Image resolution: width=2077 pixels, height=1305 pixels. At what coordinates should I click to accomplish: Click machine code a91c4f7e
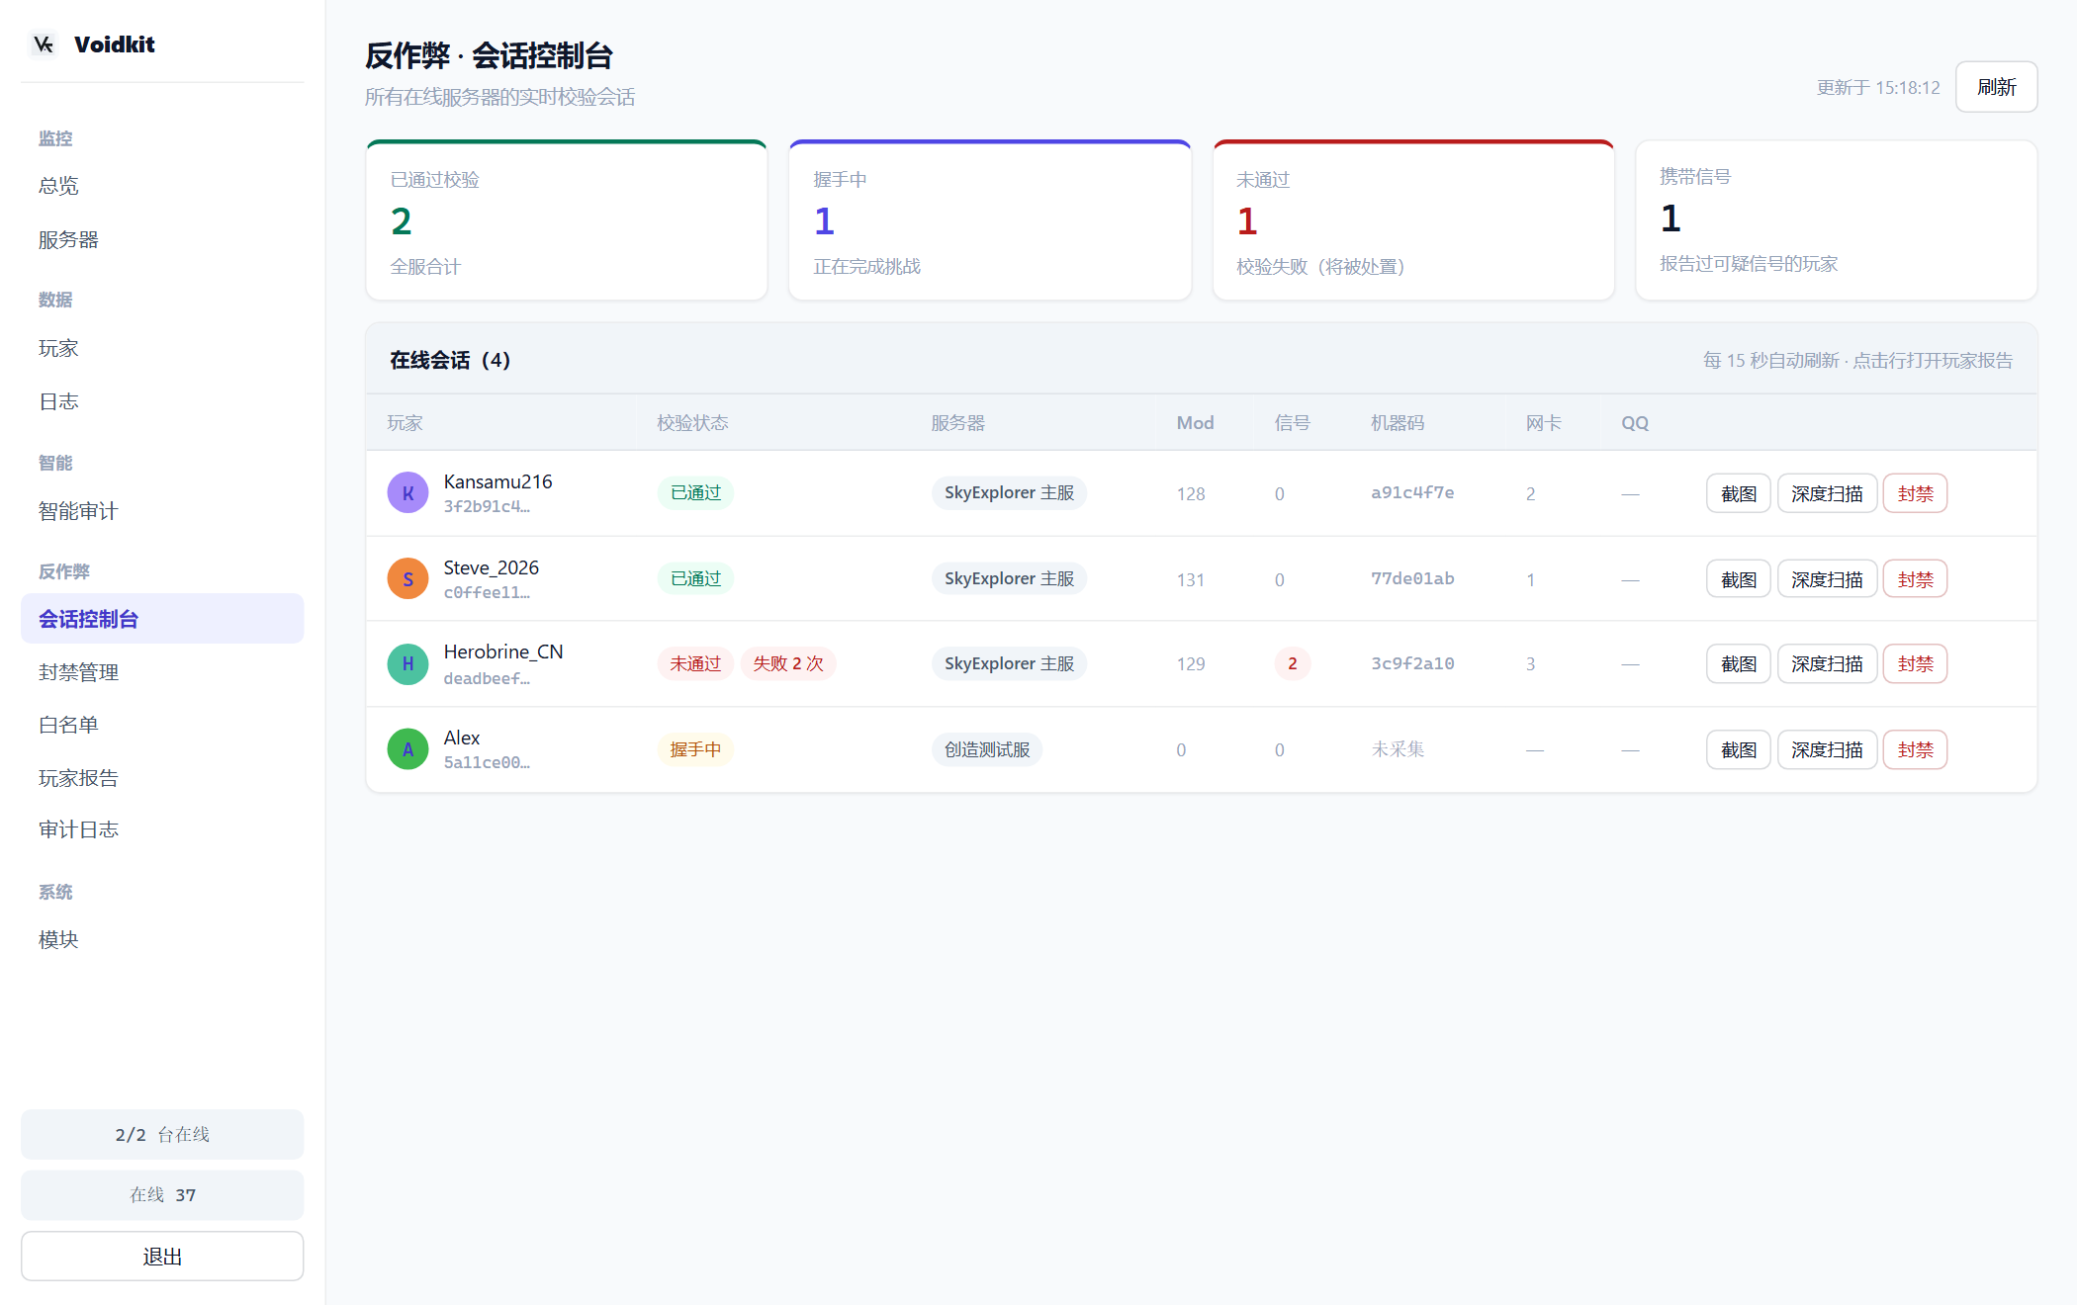tap(1412, 492)
